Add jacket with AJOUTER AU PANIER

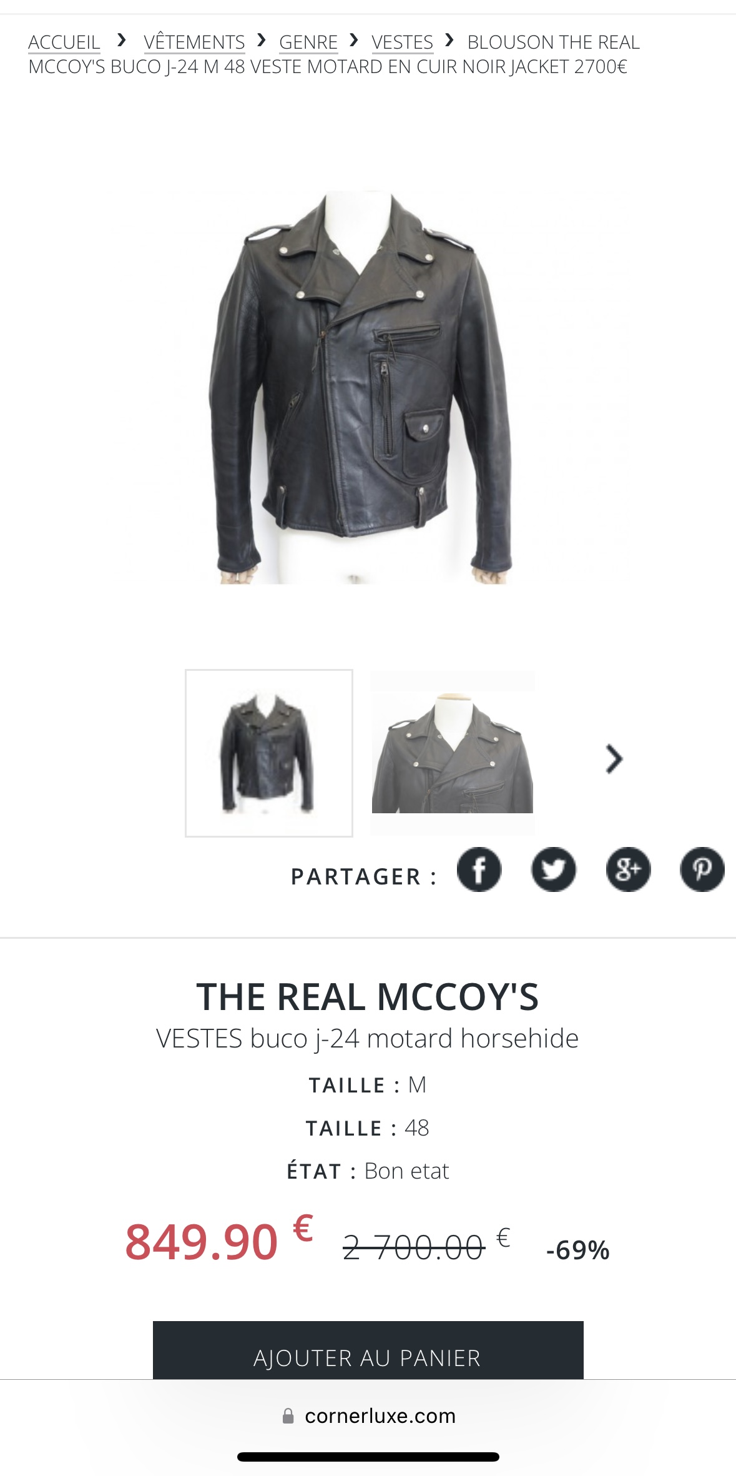coord(368,1350)
